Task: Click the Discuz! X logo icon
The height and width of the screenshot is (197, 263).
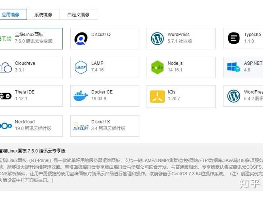Action: click(81, 126)
